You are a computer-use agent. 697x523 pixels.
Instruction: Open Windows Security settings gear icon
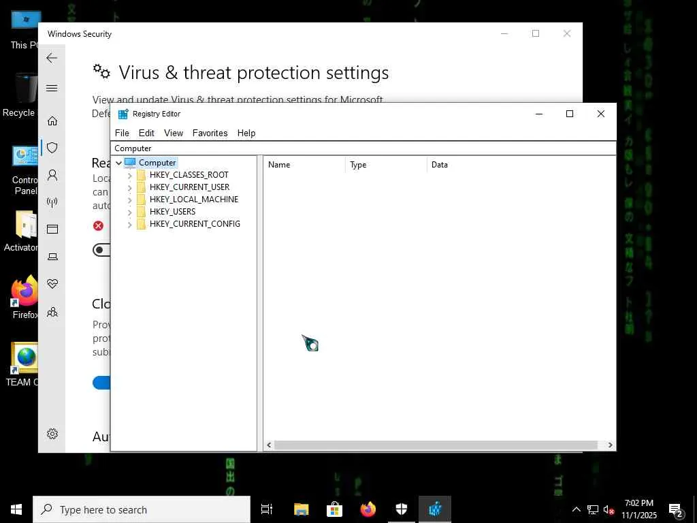coord(52,434)
